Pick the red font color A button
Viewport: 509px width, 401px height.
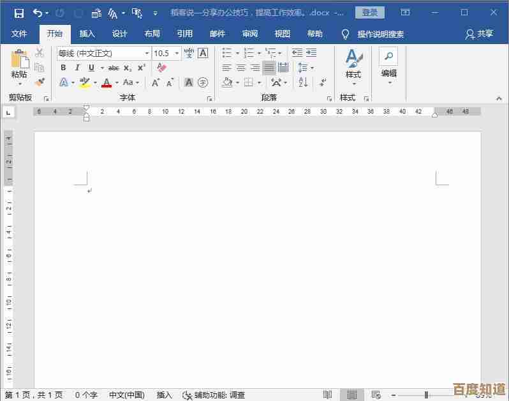point(107,82)
